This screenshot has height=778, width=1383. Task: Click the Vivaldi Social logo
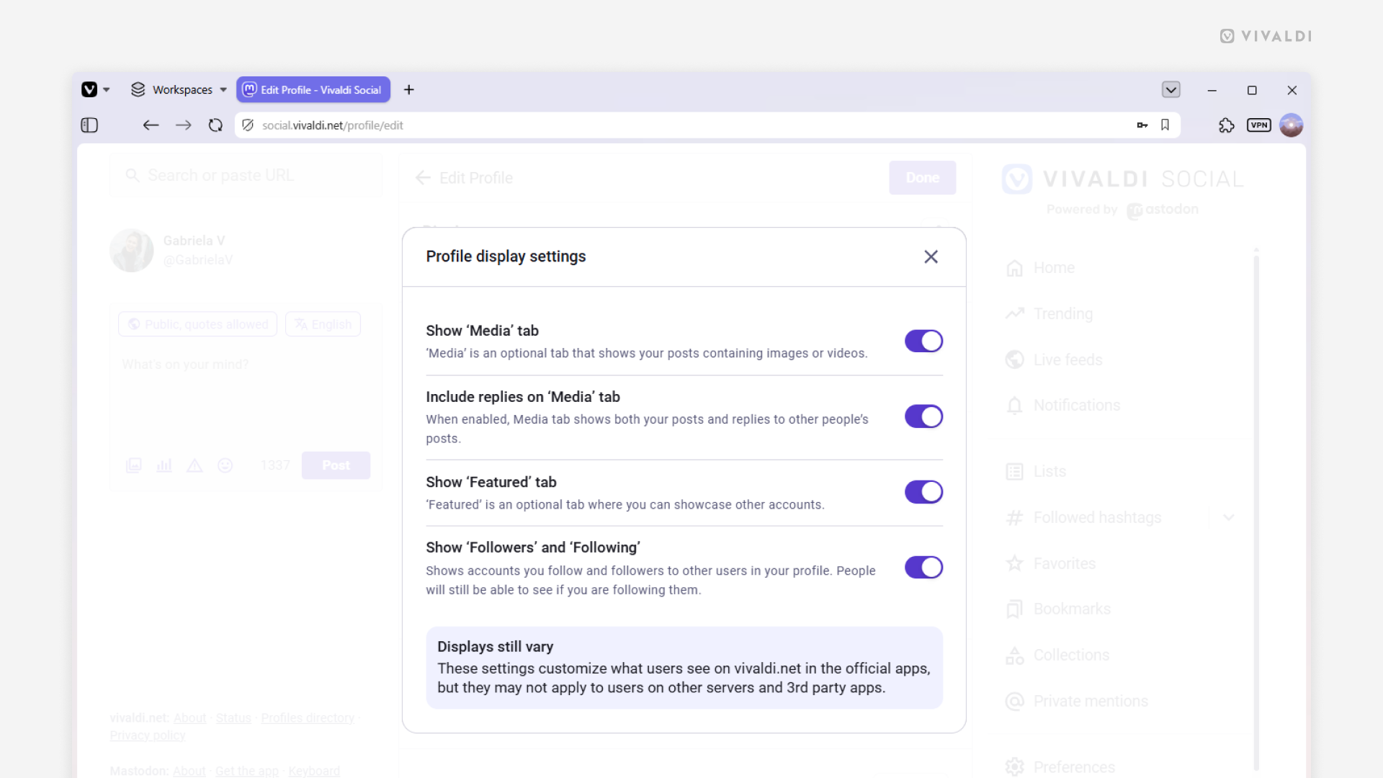(x=1123, y=179)
